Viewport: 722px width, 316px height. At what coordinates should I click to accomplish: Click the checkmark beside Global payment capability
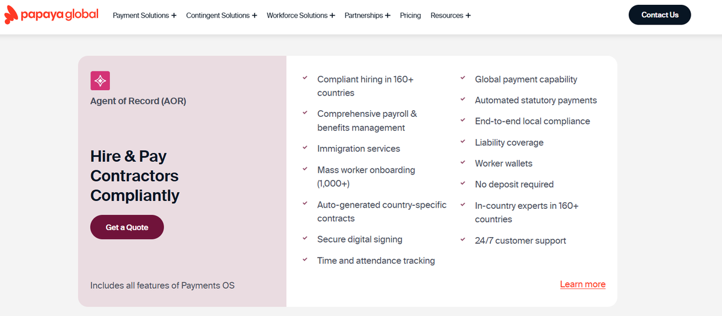point(463,78)
